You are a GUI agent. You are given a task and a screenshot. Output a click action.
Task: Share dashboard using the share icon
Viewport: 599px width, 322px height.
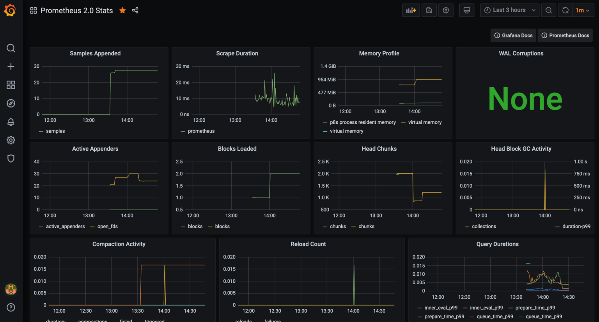click(x=135, y=11)
